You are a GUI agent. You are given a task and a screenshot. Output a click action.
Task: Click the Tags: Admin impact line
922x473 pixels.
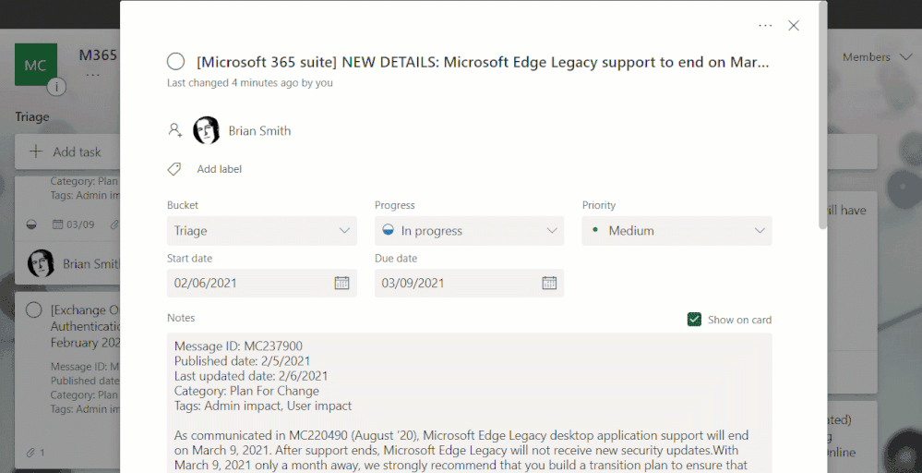(x=263, y=406)
